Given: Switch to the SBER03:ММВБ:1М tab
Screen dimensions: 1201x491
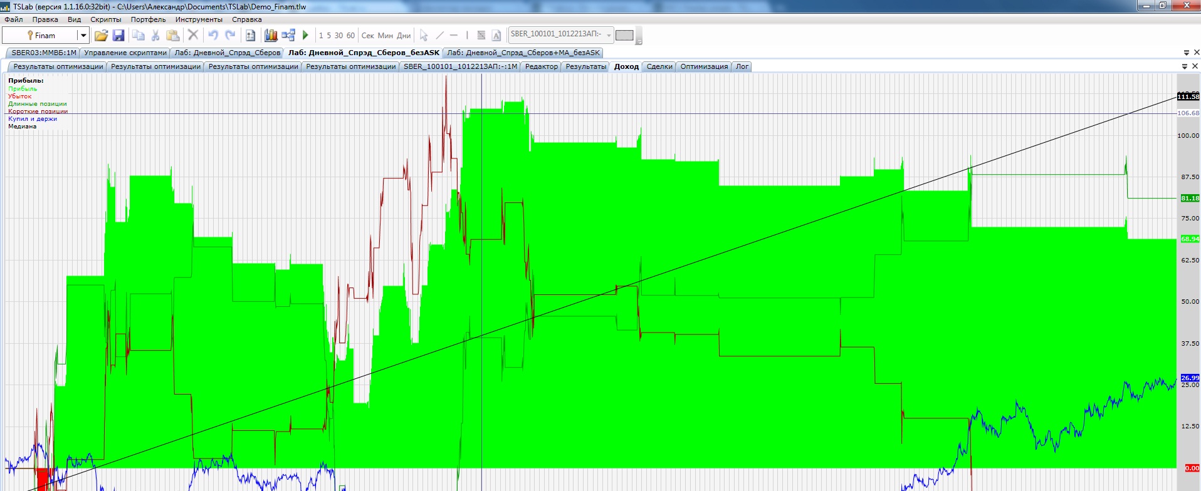Looking at the screenshot, I should [43, 53].
